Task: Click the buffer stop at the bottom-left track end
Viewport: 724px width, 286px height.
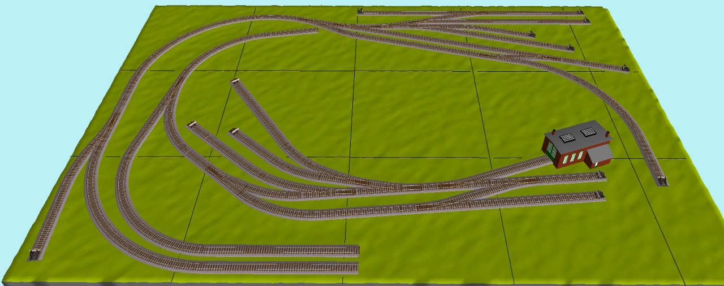Action: [x=35, y=255]
